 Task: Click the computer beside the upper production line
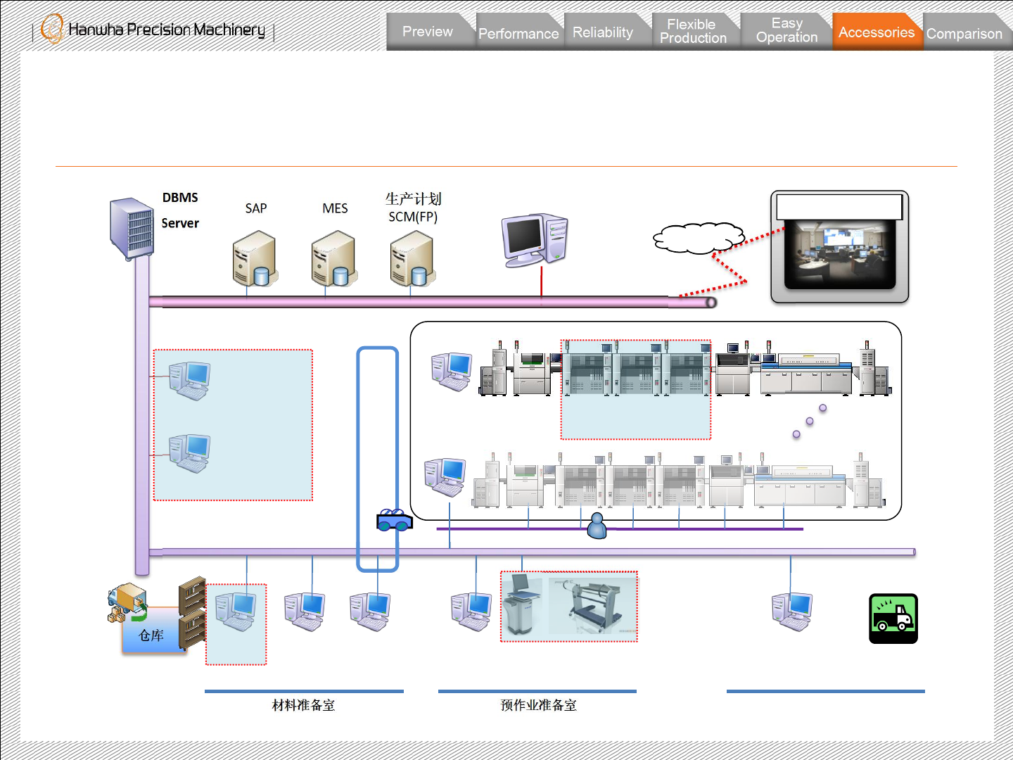[452, 372]
